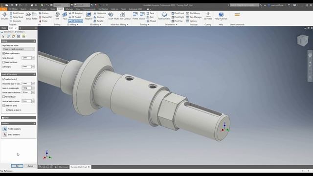
Task: Click Generate toolpath command
Action: click(x=15, y=21)
